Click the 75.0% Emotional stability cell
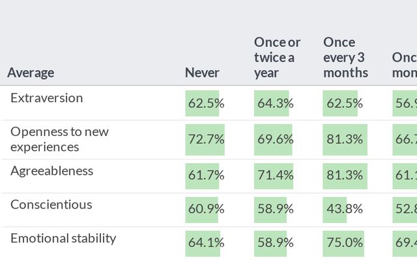Viewport: 417px width, 260px height. tap(343, 243)
